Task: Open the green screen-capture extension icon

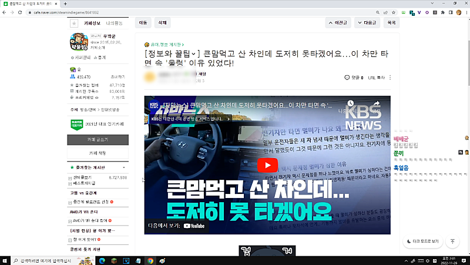Action: point(404,12)
